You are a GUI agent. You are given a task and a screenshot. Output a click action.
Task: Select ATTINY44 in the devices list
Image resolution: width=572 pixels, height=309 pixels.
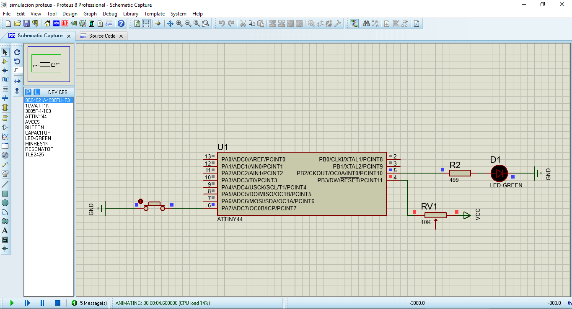tap(49, 117)
